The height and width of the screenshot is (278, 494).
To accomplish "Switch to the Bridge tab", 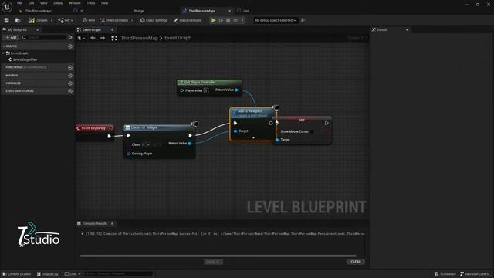I will [139, 11].
